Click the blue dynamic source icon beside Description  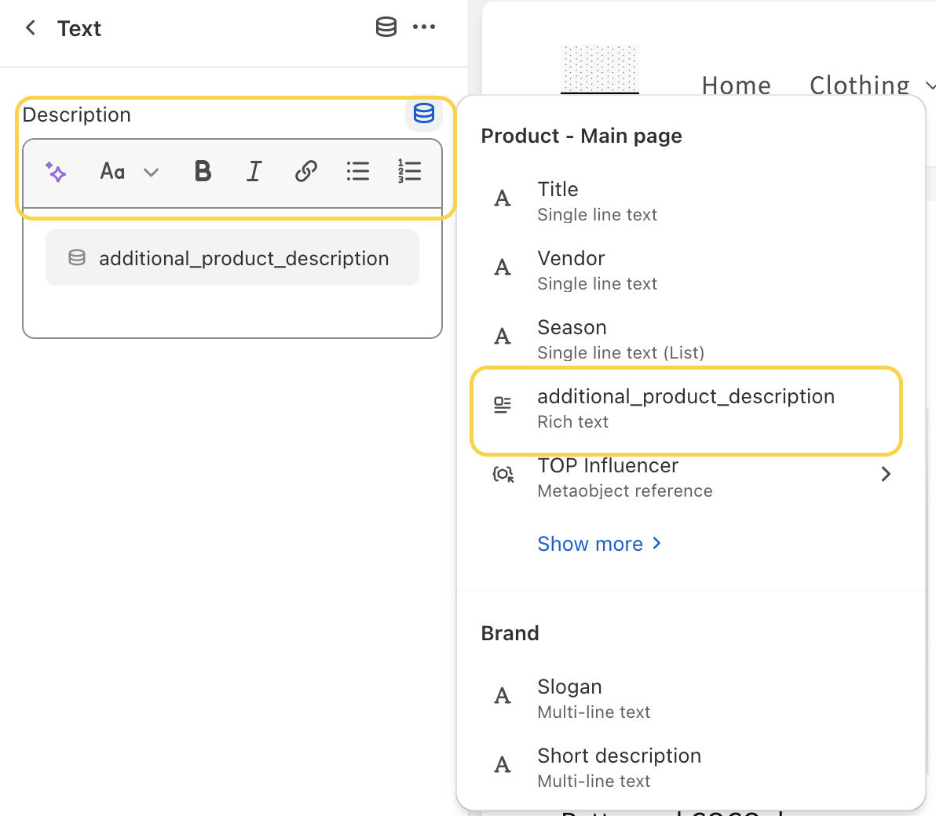424,114
